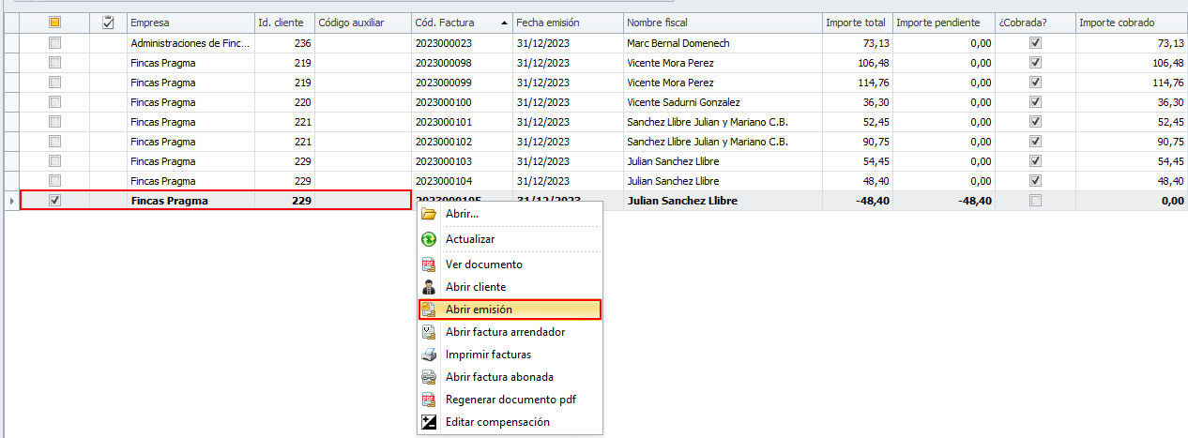Click the checkmark icon in header column
This screenshot has height=438, width=1188.
tap(108, 23)
